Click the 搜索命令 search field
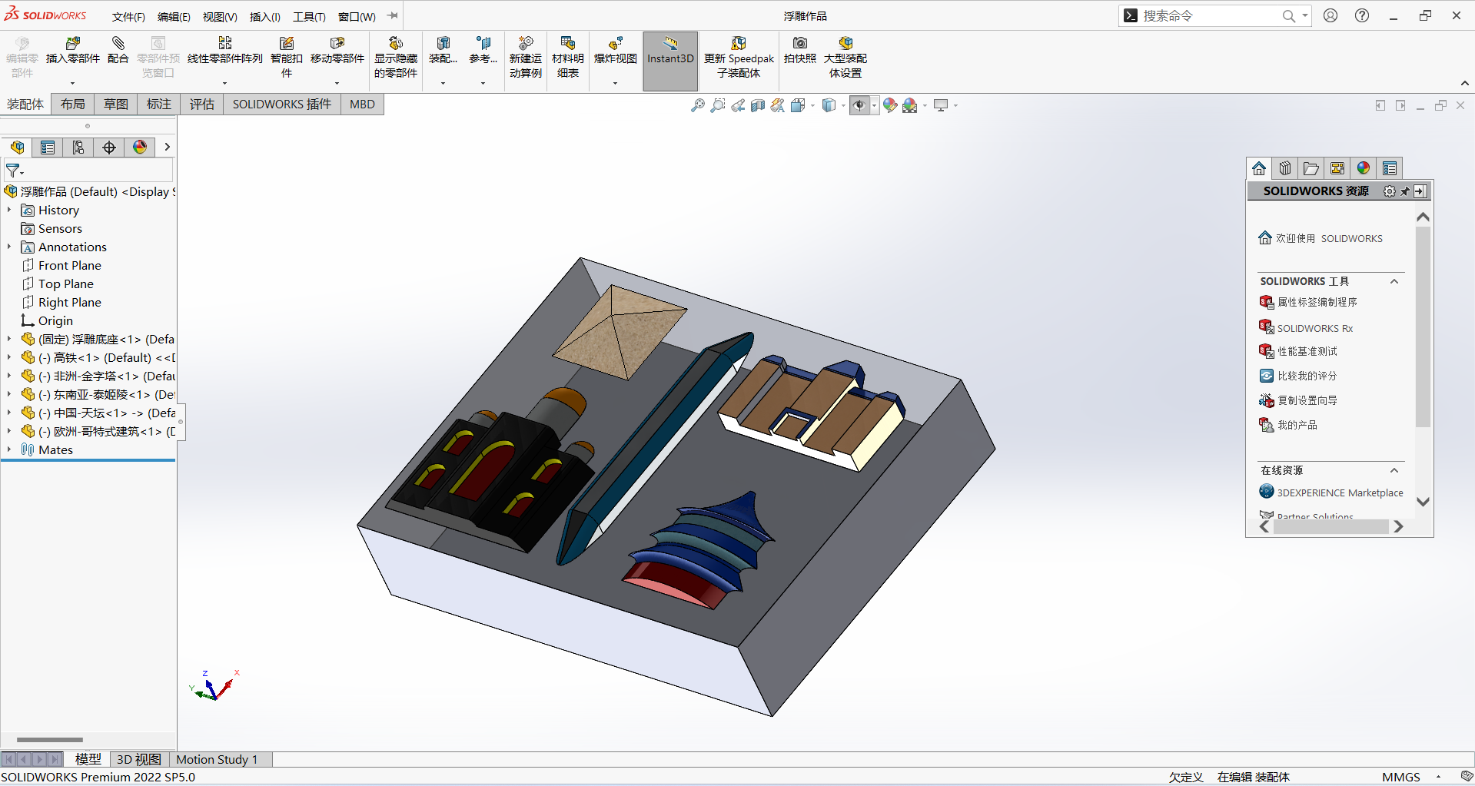This screenshot has height=786, width=1475. [x=1210, y=15]
